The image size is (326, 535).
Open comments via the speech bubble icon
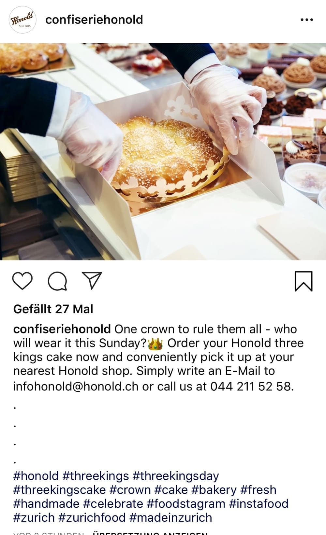[57, 281]
